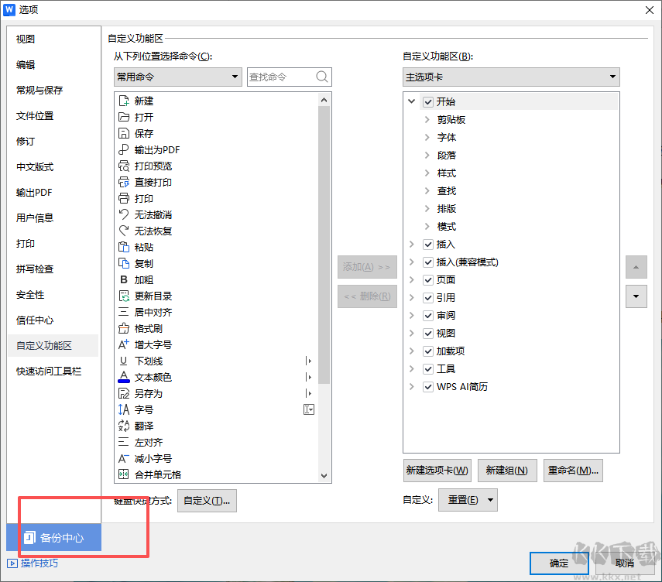Select the 另存为 icon
The width and height of the screenshot is (662, 582).
pos(124,393)
